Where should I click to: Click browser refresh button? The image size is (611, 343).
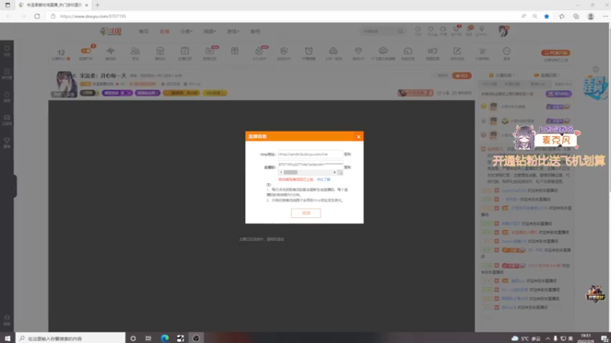pos(37,16)
